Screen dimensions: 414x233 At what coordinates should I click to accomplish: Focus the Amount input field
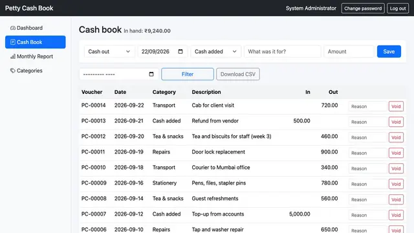[x=349, y=52]
